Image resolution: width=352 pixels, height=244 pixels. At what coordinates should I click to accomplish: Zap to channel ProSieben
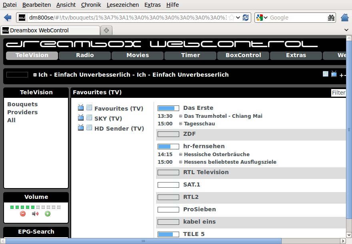200,209
